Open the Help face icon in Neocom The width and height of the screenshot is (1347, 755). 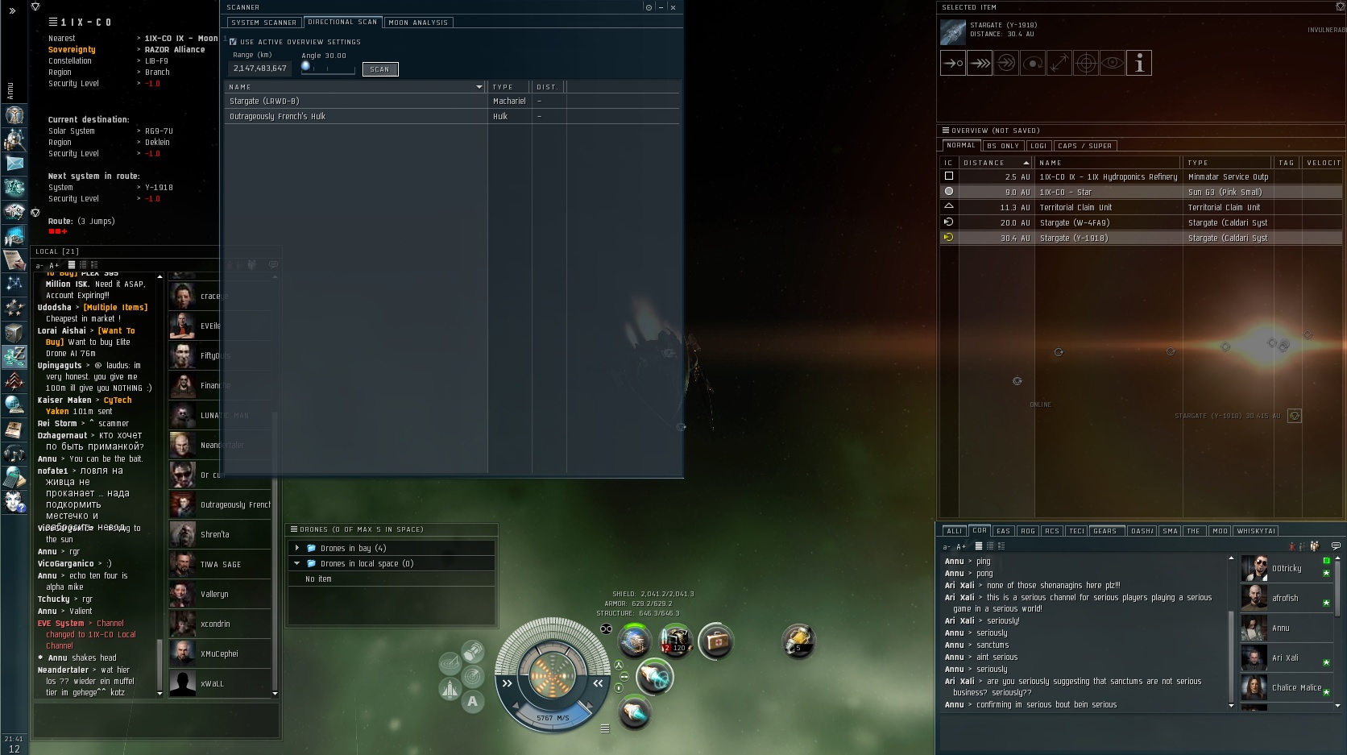15,503
